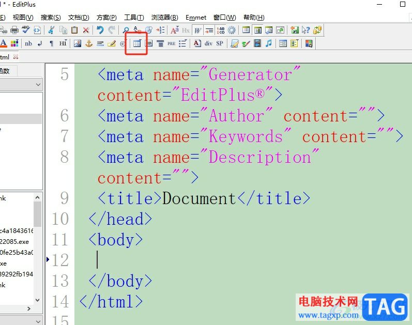Insert an image using the picture icon
Screen dimensions: 412x325
[78, 43]
